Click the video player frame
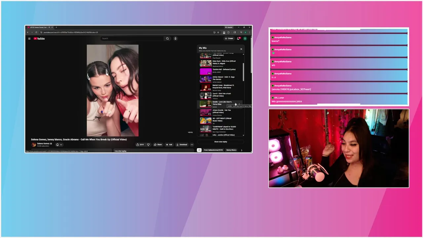Image resolution: width=423 pixels, height=238 pixels. click(113, 90)
